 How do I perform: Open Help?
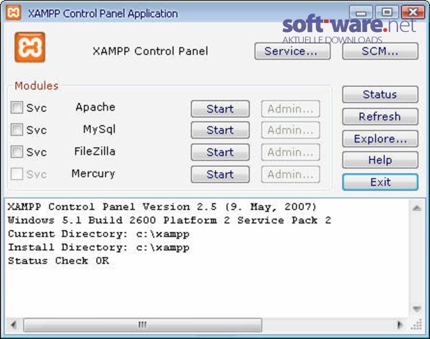coord(380,160)
